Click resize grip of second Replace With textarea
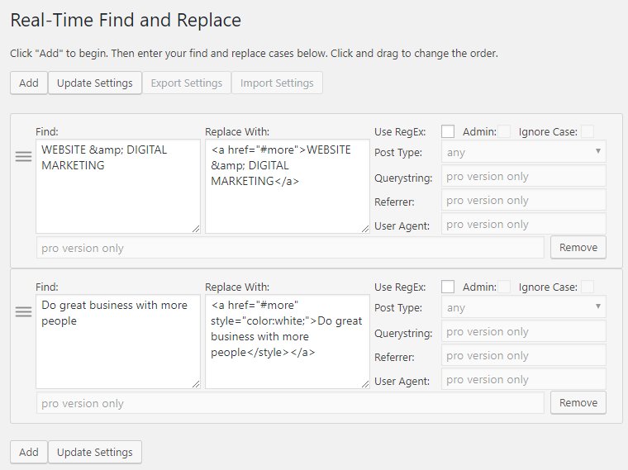Image resolution: width=628 pixels, height=470 pixels. tap(365, 384)
